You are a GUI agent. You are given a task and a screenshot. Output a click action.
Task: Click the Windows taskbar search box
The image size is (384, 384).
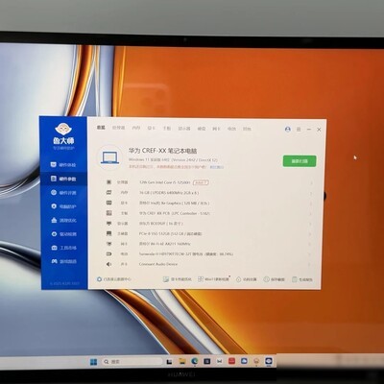click(x=132, y=362)
